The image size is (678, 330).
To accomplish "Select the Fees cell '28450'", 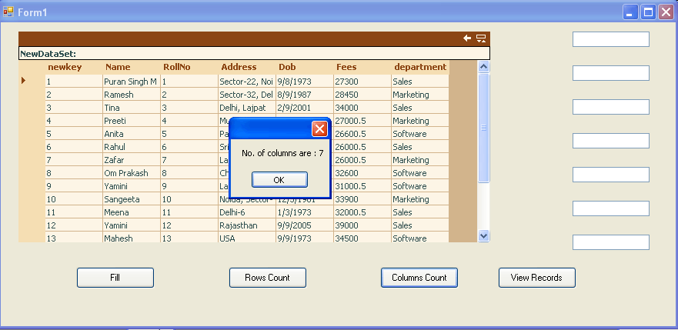I will [x=362, y=95].
